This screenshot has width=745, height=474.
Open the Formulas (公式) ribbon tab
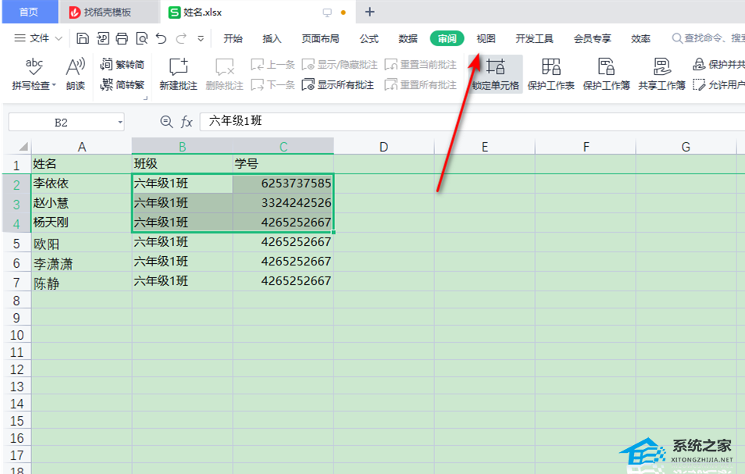[369, 38]
